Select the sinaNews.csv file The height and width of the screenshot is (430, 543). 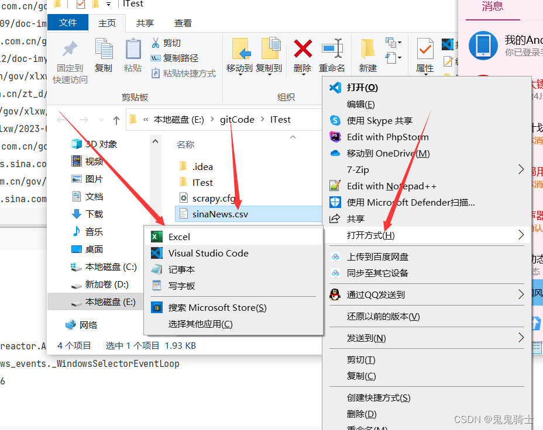(249, 214)
